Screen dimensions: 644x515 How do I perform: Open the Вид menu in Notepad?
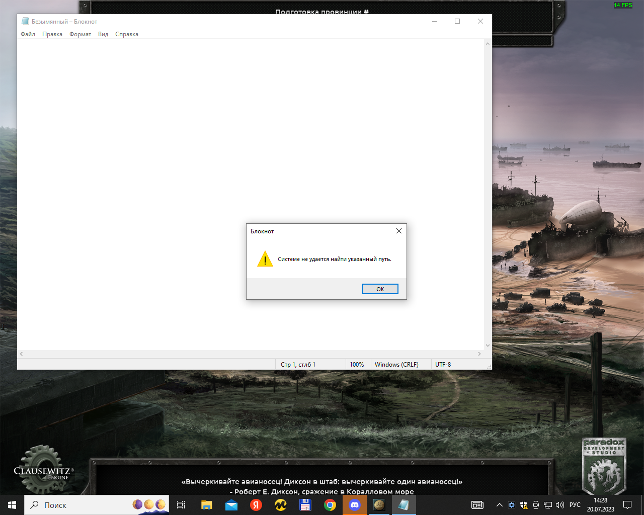click(103, 34)
